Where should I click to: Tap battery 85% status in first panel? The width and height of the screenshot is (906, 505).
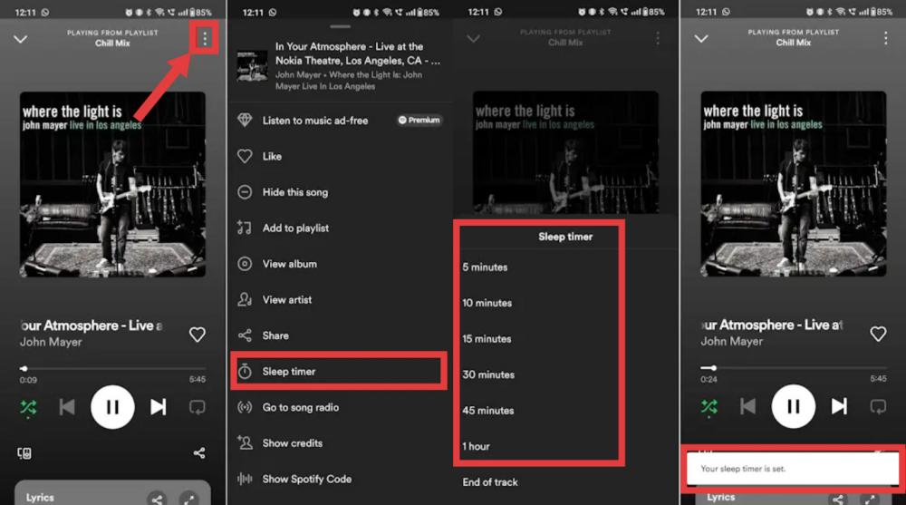(202, 12)
